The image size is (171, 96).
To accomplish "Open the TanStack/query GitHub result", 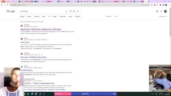I will click(x=27, y=70).
